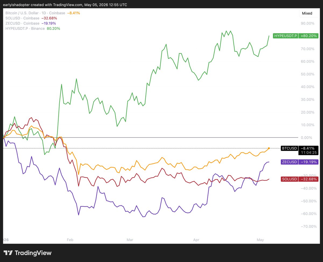Click the earlyishadopter created with TradingView caption

(x=65, y=5)
